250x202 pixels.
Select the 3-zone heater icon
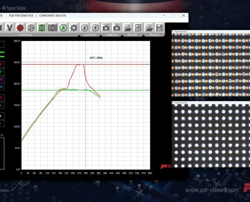53,28
